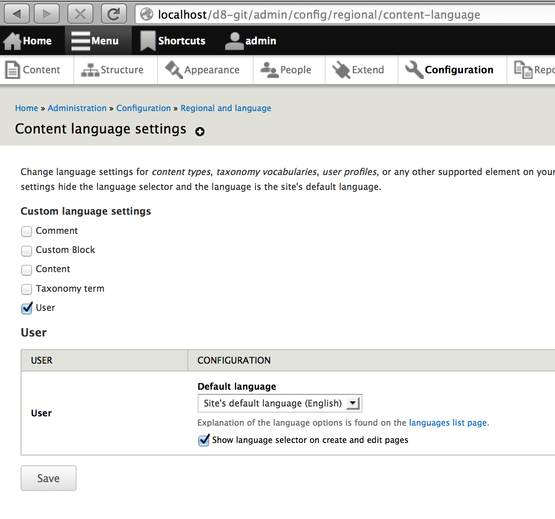Follow Regional and language breadcrumb link
The image size is (555, 519).
(226, 108)
